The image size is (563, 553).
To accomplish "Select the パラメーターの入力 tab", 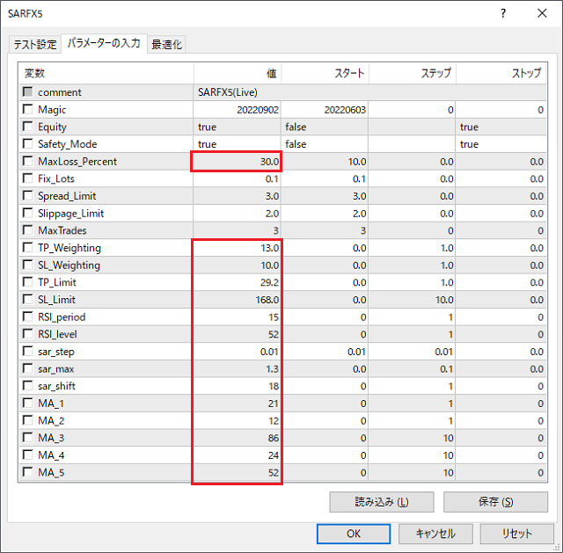I will coord(104,43).
